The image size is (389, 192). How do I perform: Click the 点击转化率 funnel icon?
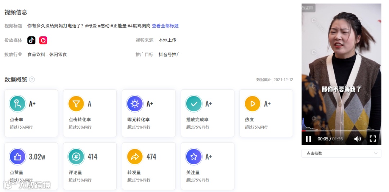(76, 104)
